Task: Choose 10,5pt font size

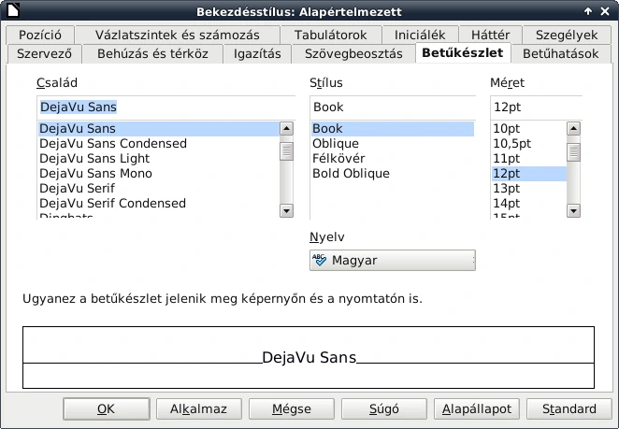Action: [529, 144]
